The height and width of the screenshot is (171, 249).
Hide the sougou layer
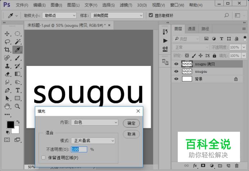(176, 71)
